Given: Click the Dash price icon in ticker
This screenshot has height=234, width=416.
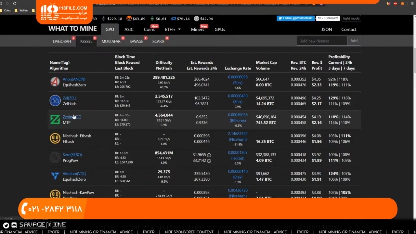Looking at the screenshot, I should [173, 19].
